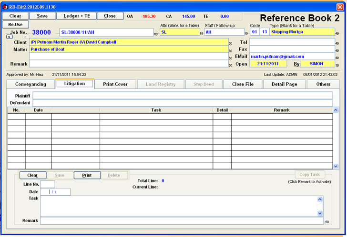347x237 pixels.
Task: Click the job reference field SL/38000/11/AH
Action: pos(106,32)
